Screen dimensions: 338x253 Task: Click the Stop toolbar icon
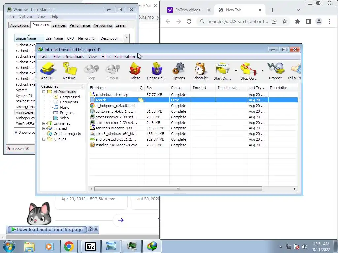coord(91,71)
